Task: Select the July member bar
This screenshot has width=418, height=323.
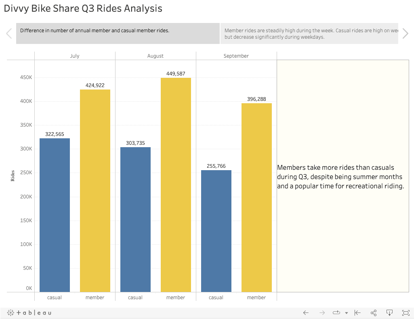Action: (x=95, y=191)
